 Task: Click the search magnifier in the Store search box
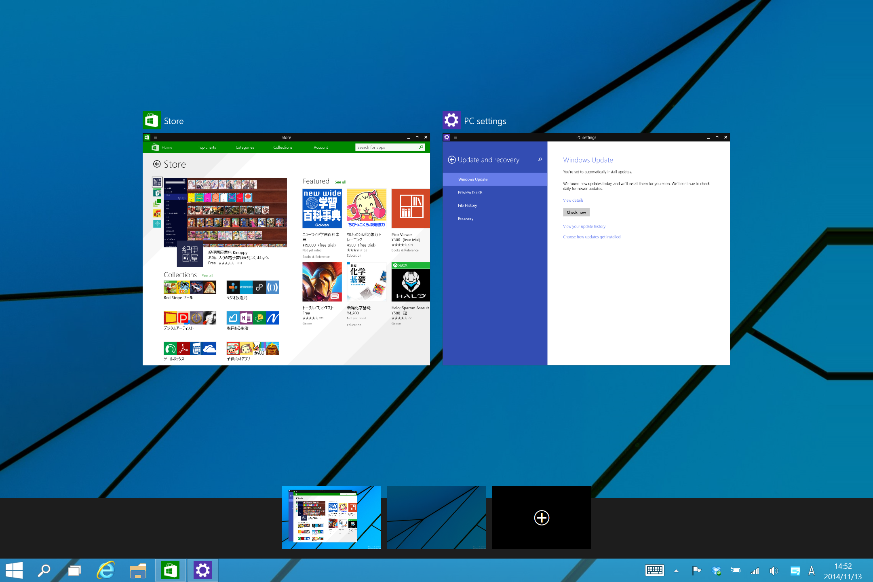point(421,147)
